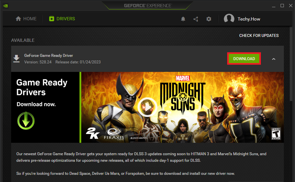Click the vertical scrollbar
The image size is (295, 182).
click(291, 64)
